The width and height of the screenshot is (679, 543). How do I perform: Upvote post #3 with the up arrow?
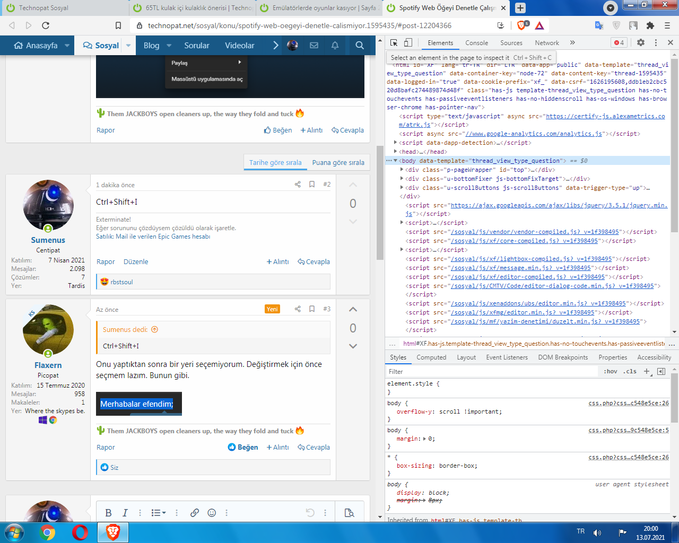353,309
